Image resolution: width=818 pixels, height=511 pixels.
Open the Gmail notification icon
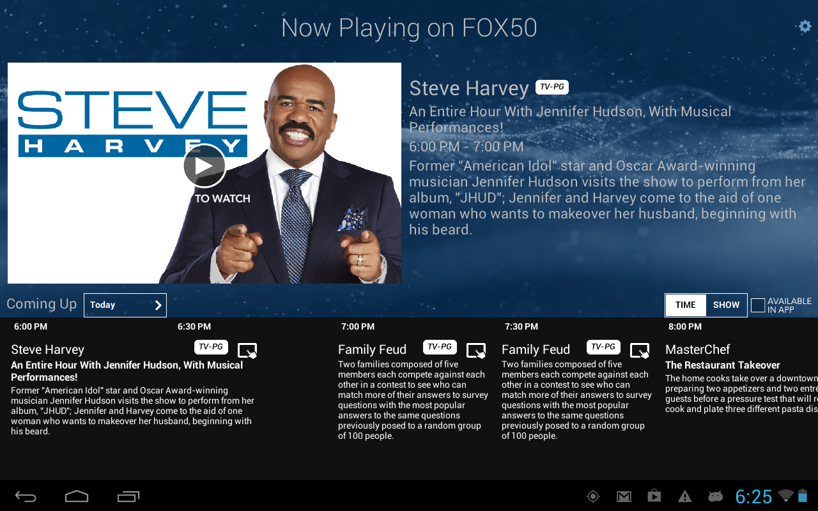[x=624, y=496]
